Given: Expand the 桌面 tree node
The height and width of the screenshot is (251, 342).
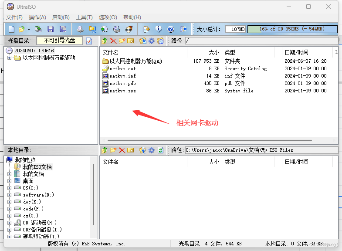Looking at the screenshot, I should click(9, 181).
